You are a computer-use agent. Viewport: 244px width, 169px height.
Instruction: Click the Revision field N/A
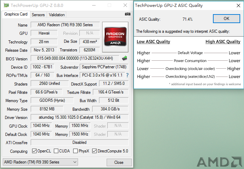tap(90, 33)
